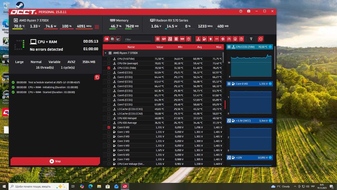The image size is (337, 190).
Task: Click the Windows taskbar search box
Action: pos(39,186)
